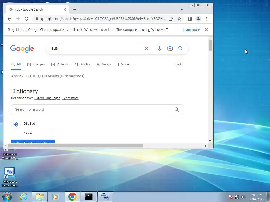This screenshot has width=270, height=202.
Task: Open the keyboard application on the taskbar
Action: (105, 197)
